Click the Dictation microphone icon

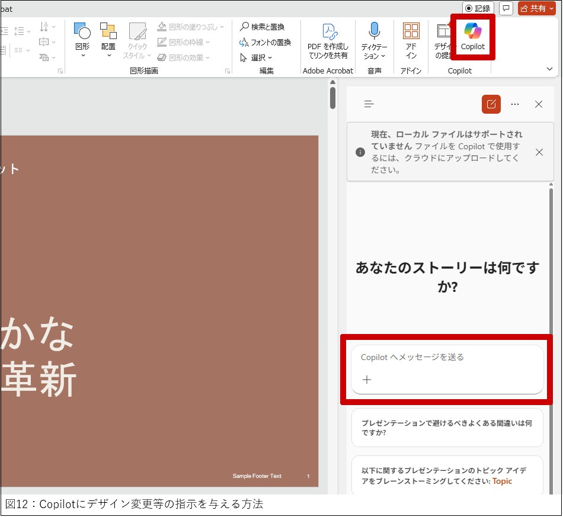click(x=374, y=31)
